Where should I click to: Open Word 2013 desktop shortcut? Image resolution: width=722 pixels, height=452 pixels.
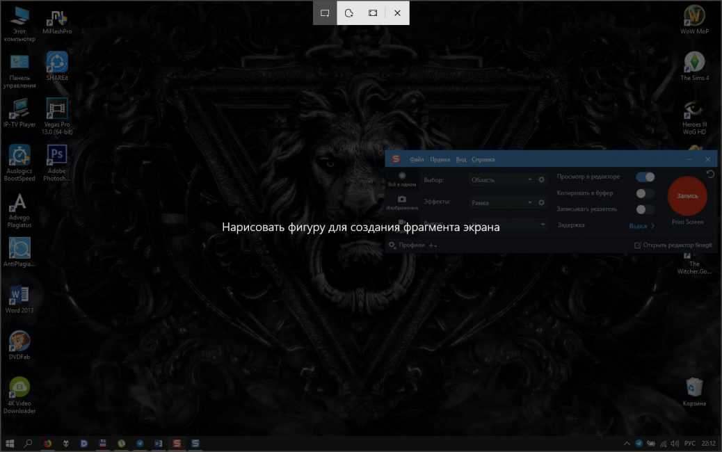pos(19,299)
